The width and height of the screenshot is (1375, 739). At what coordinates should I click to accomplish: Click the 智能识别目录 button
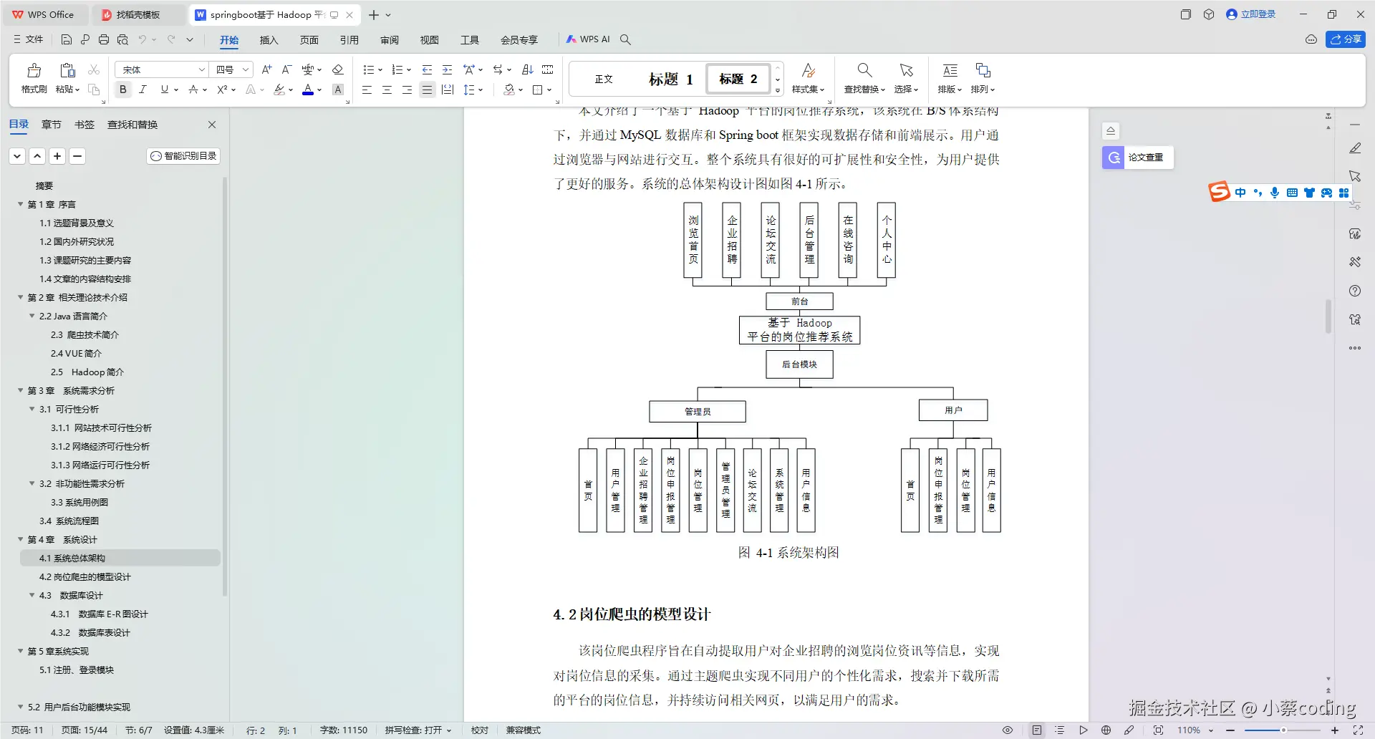coord(183,155)
